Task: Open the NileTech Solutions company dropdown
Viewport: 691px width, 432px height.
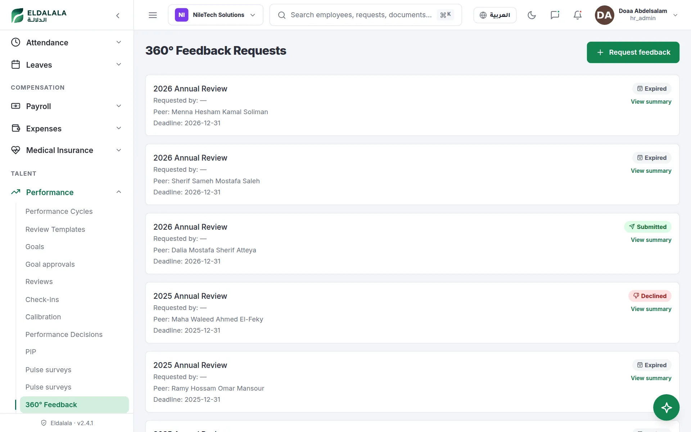Action: point(216,15)
